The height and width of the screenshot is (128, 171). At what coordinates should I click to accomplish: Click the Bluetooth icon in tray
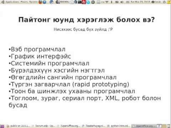(112, 2)
